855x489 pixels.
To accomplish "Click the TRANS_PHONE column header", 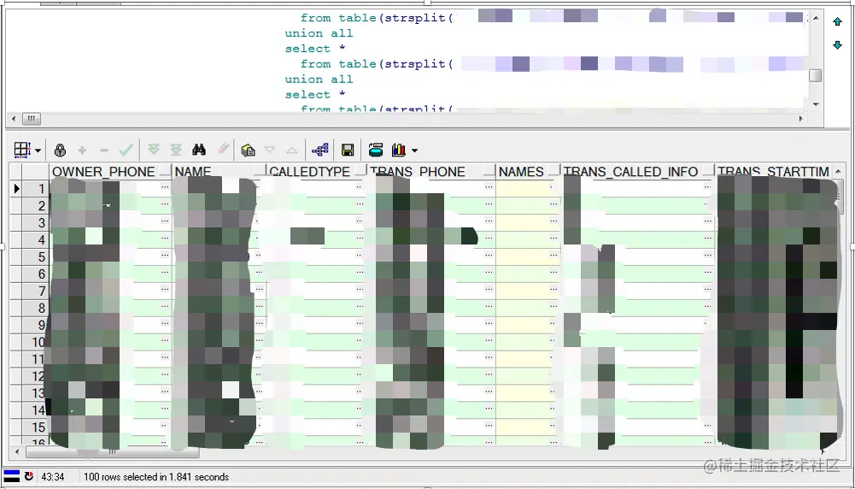I will click(431, 171).
